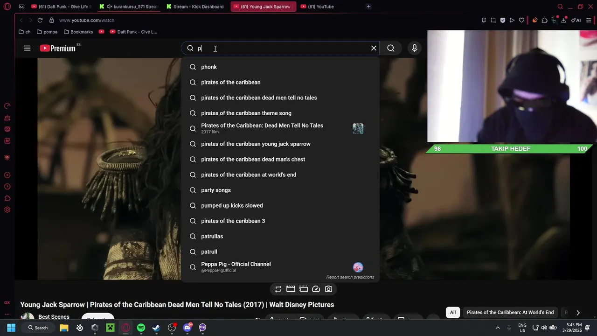This screenshot has width=597, height=336.
Task: Pick "pirates of the caribbean young jack sparrow"
Action: 280,144
